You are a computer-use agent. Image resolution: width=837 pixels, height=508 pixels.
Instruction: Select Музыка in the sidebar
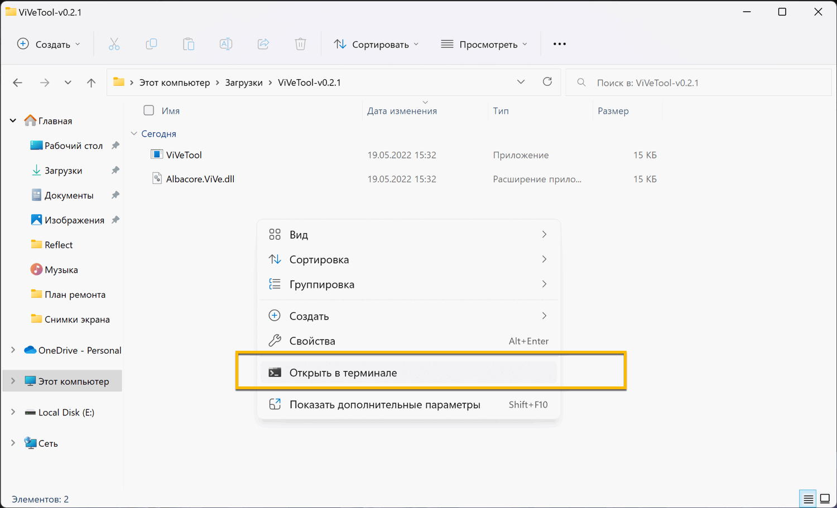61,270
